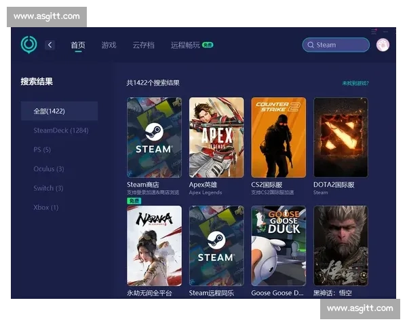The width and height of the screenshot is (407, 326).
Task: Open the 游戏 tab
Action: tap(109, 46)
